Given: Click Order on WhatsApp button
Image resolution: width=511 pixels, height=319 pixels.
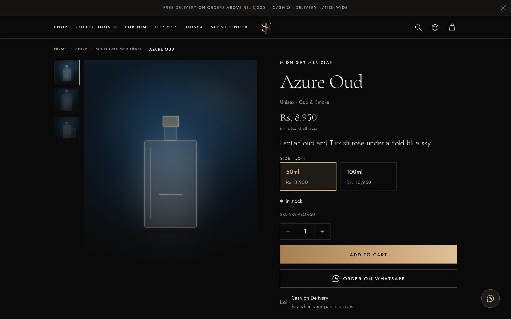Looking at the screenshot, I should pos(369,278).
